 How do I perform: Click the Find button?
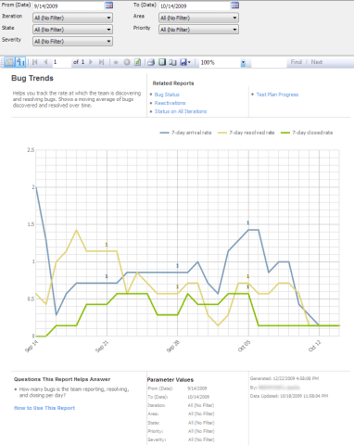click(x=296, y=62)
